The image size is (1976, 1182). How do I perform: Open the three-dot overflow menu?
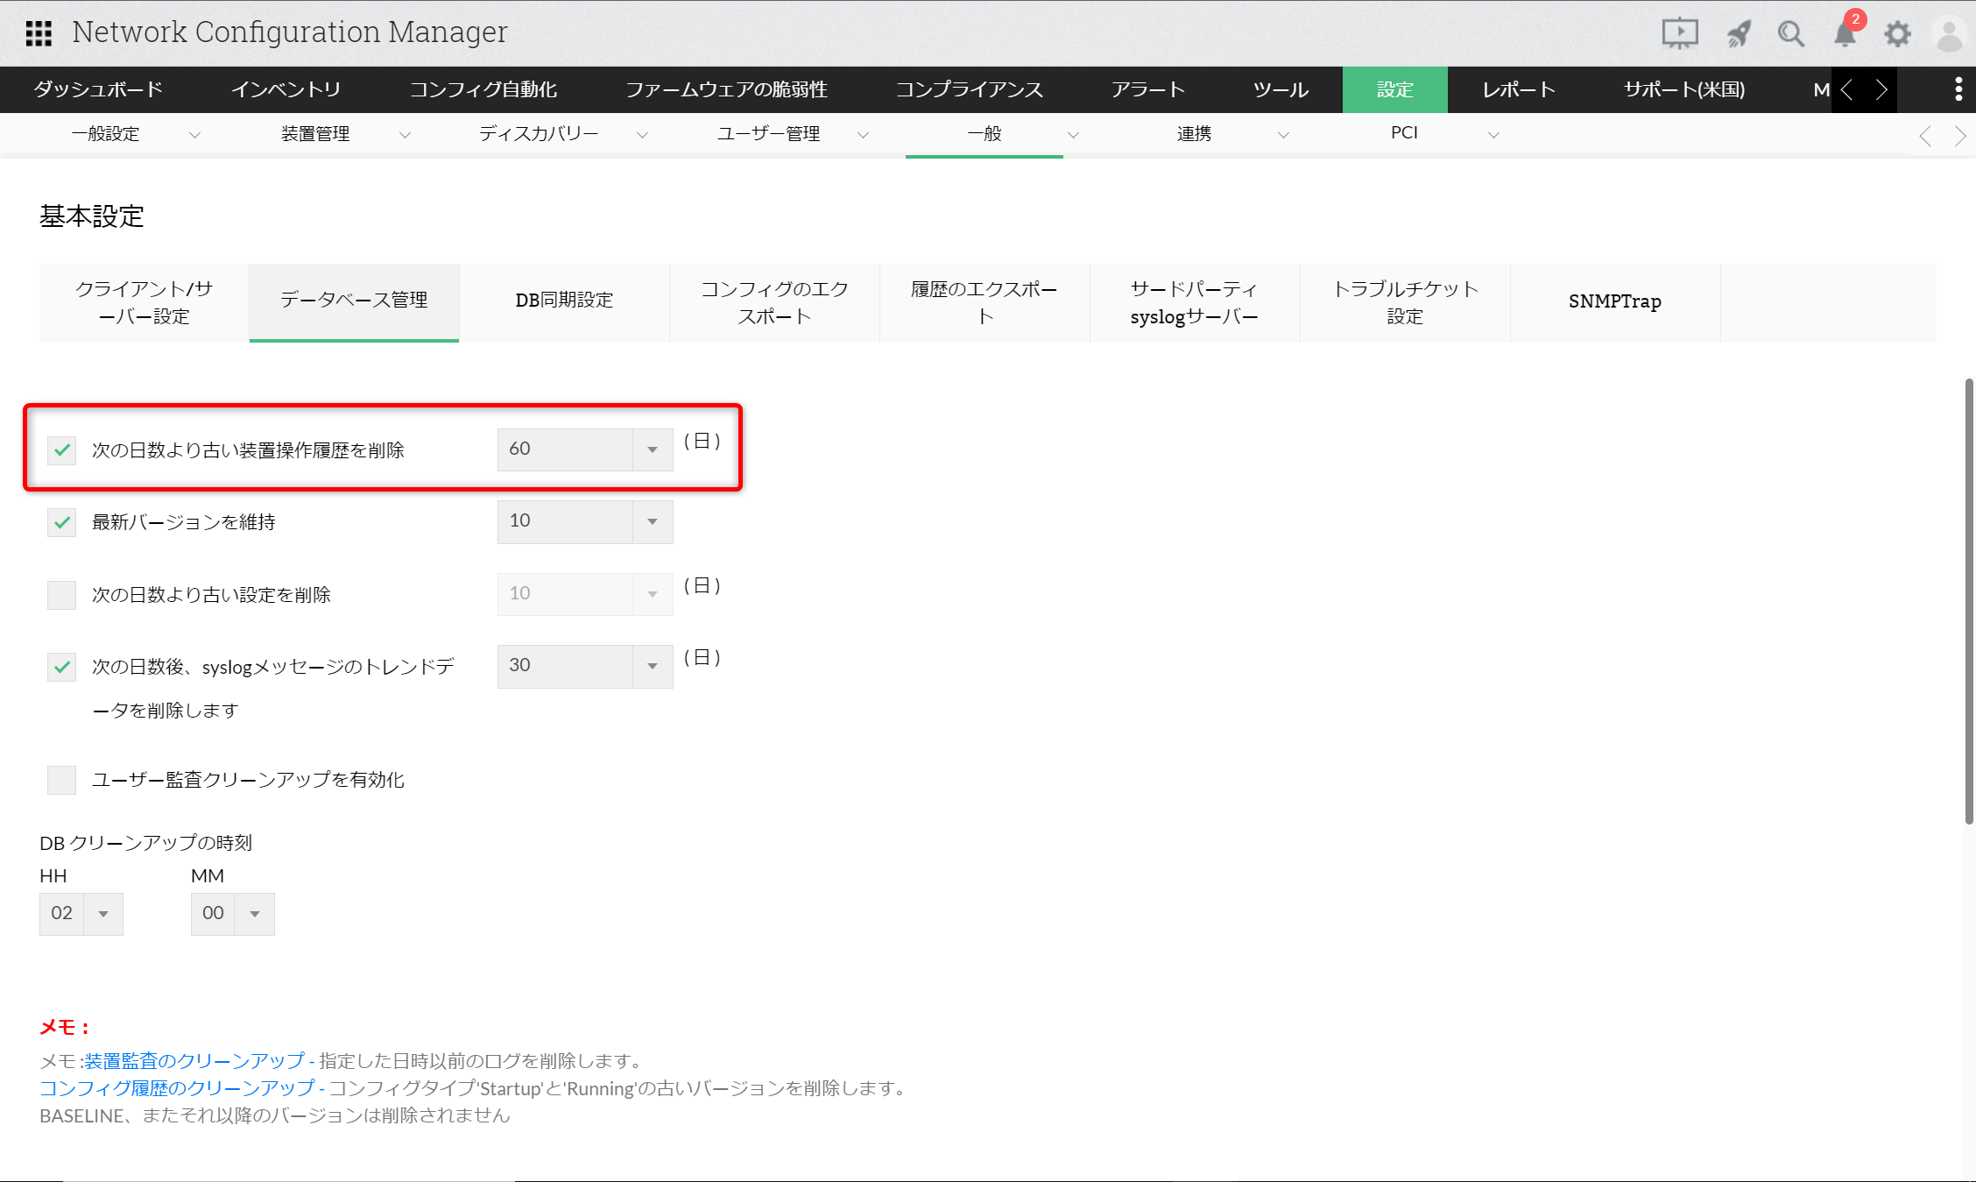(1958, 89)
